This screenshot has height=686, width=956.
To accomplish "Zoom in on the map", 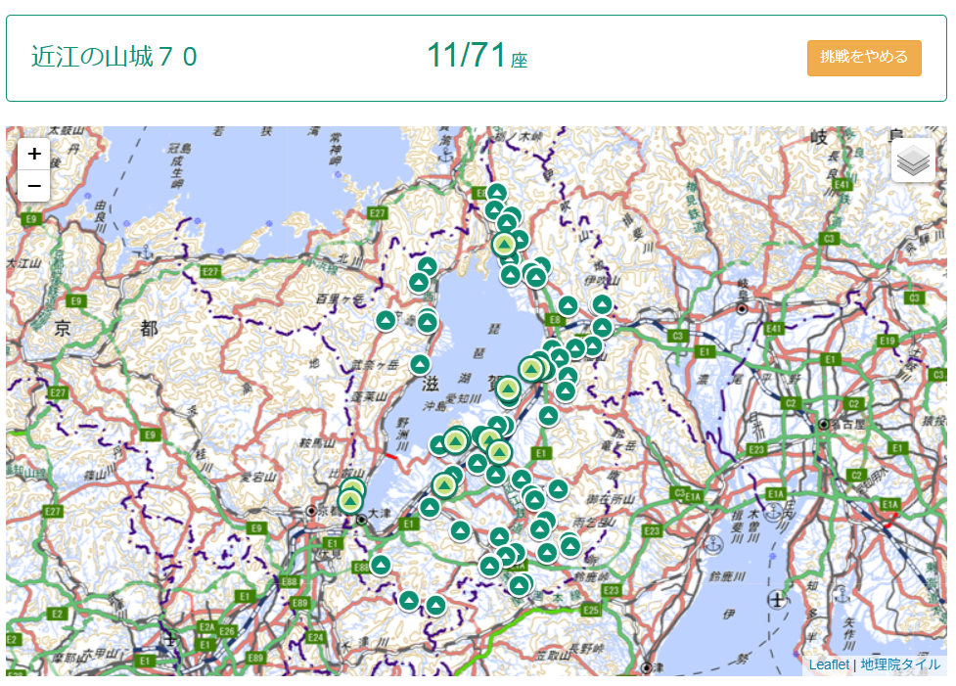I will click(34, 154).
